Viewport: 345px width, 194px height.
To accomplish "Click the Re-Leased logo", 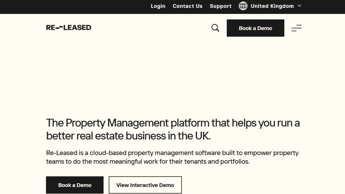I will [68, 27].
